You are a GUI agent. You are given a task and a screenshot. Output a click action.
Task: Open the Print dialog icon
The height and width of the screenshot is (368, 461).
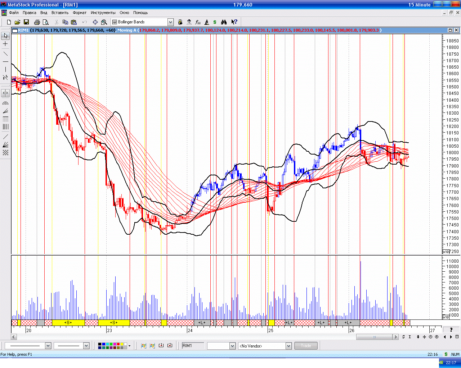(37, 22)
